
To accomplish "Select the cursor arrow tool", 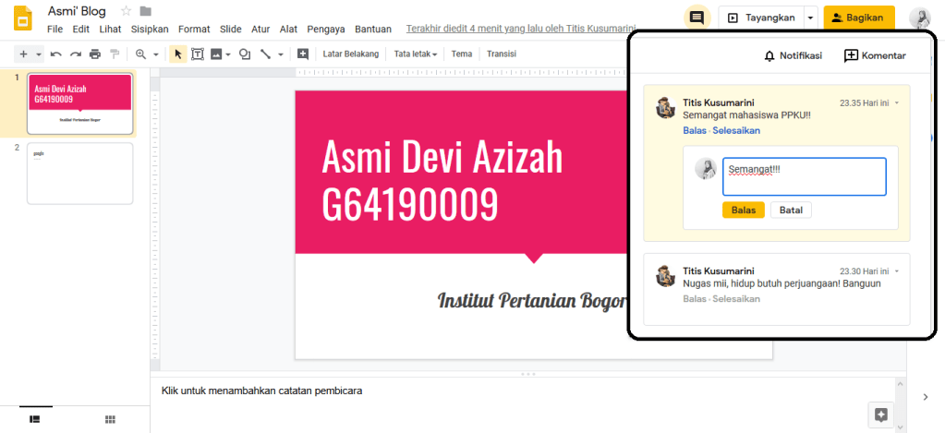I will click(x=178, y=54).
